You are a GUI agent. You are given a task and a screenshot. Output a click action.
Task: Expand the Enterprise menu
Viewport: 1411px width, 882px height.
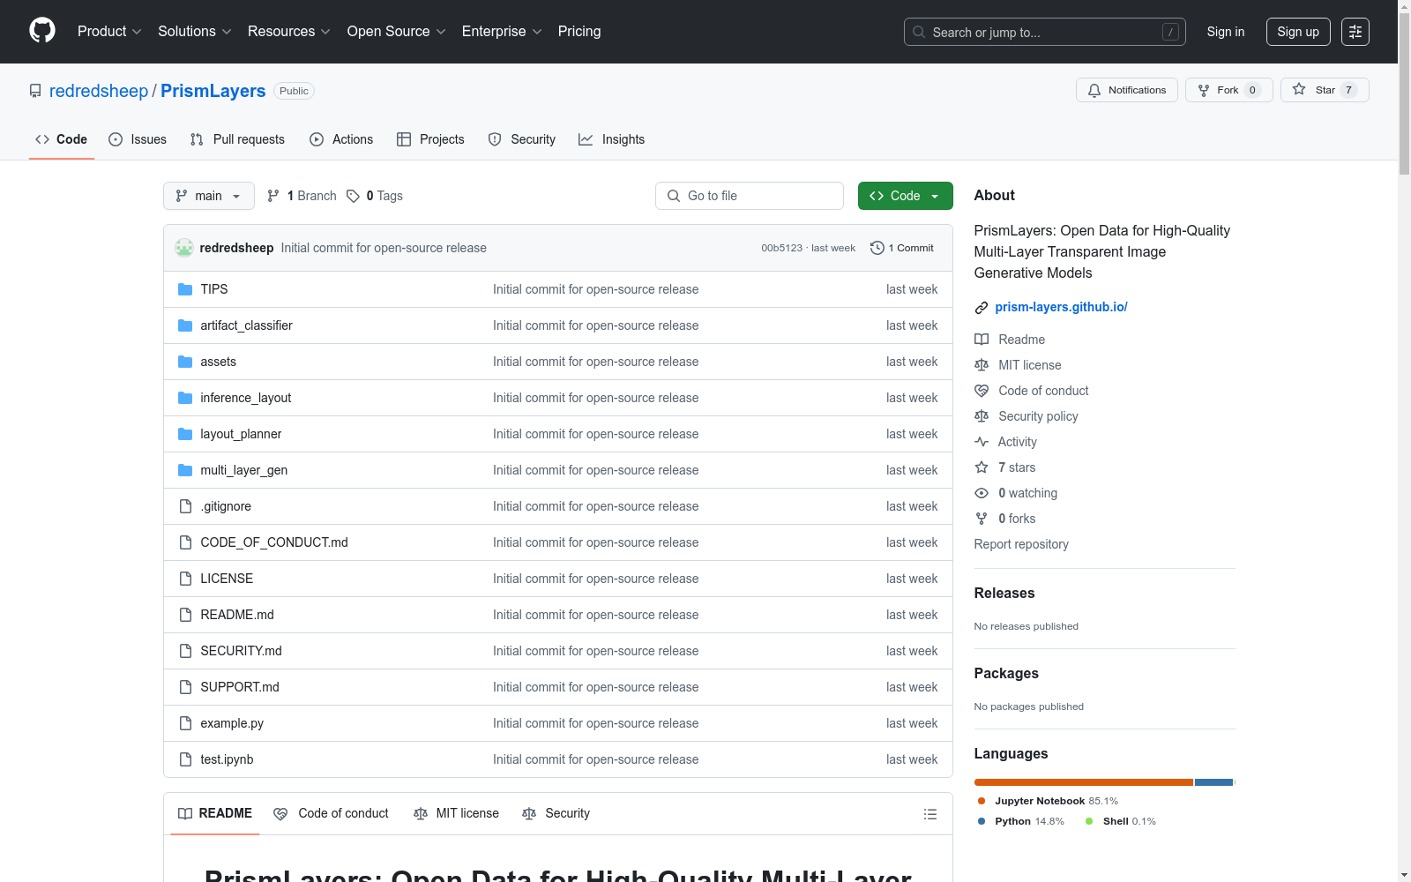click(502, 32)
